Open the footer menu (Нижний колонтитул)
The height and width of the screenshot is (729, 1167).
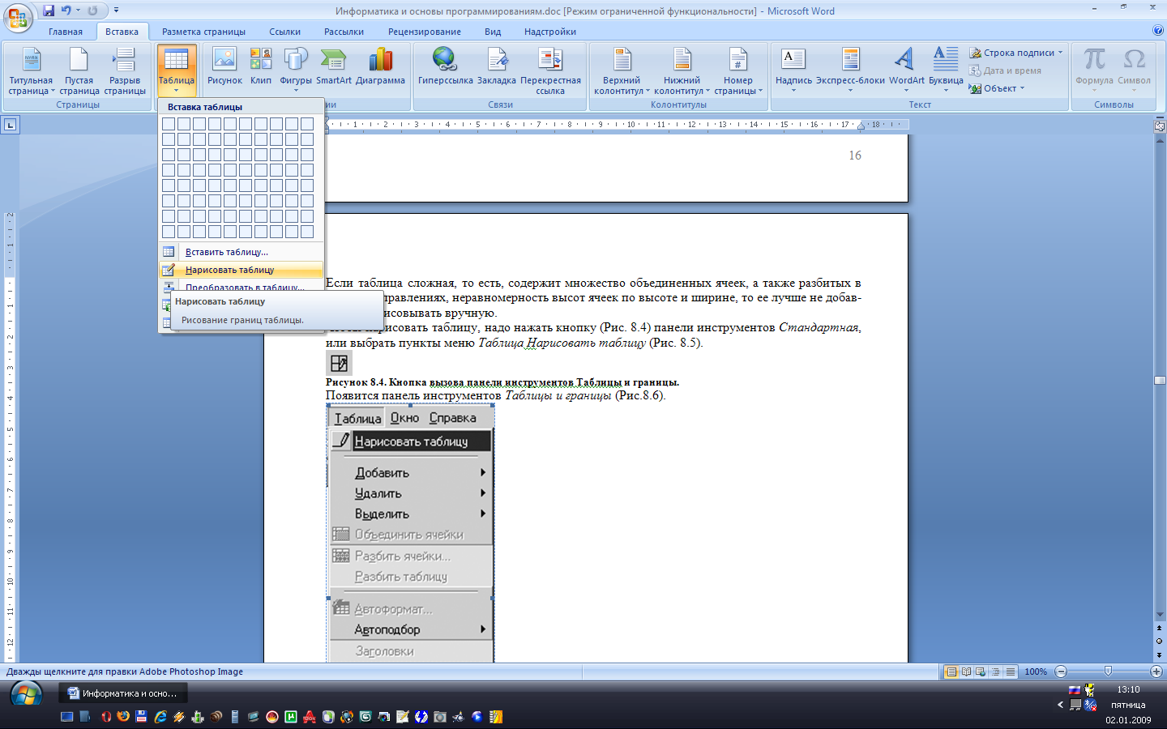(x=682, y=72)
